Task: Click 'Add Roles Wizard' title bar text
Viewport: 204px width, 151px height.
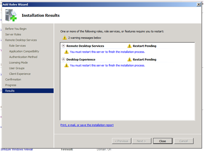Action: pos(15,5)
